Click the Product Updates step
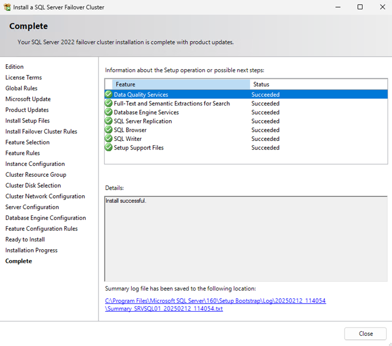This screenshot has height=346, width=392. tap(27, 110)
